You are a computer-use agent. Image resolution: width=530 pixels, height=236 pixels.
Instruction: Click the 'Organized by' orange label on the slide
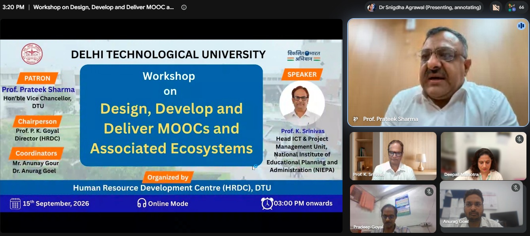168,177
